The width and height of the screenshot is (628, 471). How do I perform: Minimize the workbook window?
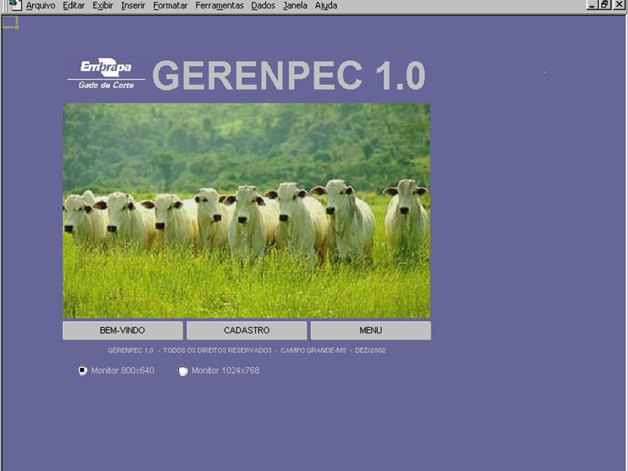[x=592, y=5]
